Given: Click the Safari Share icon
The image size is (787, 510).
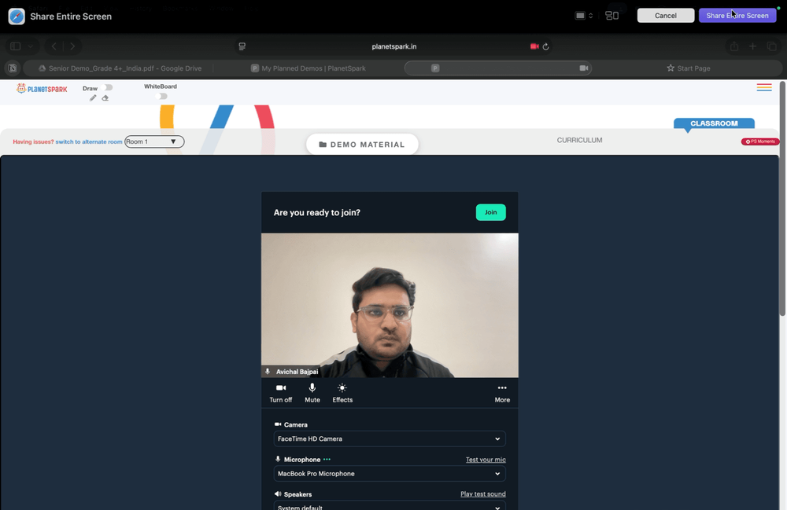Looking at the screenshot, I should click(x=734, y=46).
